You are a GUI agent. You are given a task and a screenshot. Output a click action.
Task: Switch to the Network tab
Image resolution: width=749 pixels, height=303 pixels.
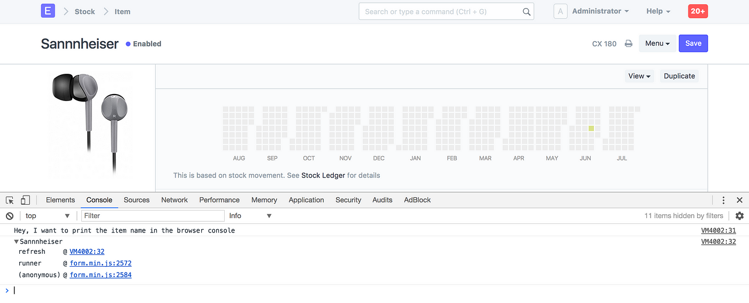point(174,200)
